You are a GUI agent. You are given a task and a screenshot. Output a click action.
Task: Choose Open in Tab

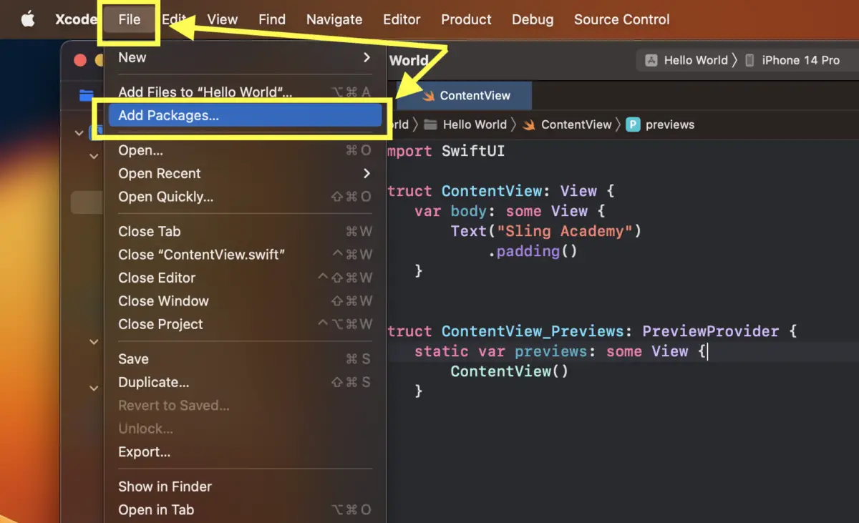point(245,509)
